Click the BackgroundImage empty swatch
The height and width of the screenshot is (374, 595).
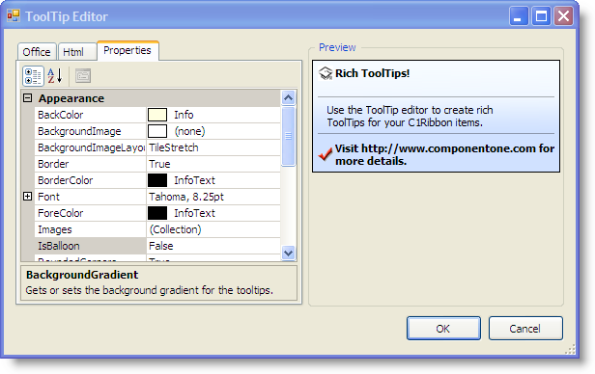click(x=157, y=131)
